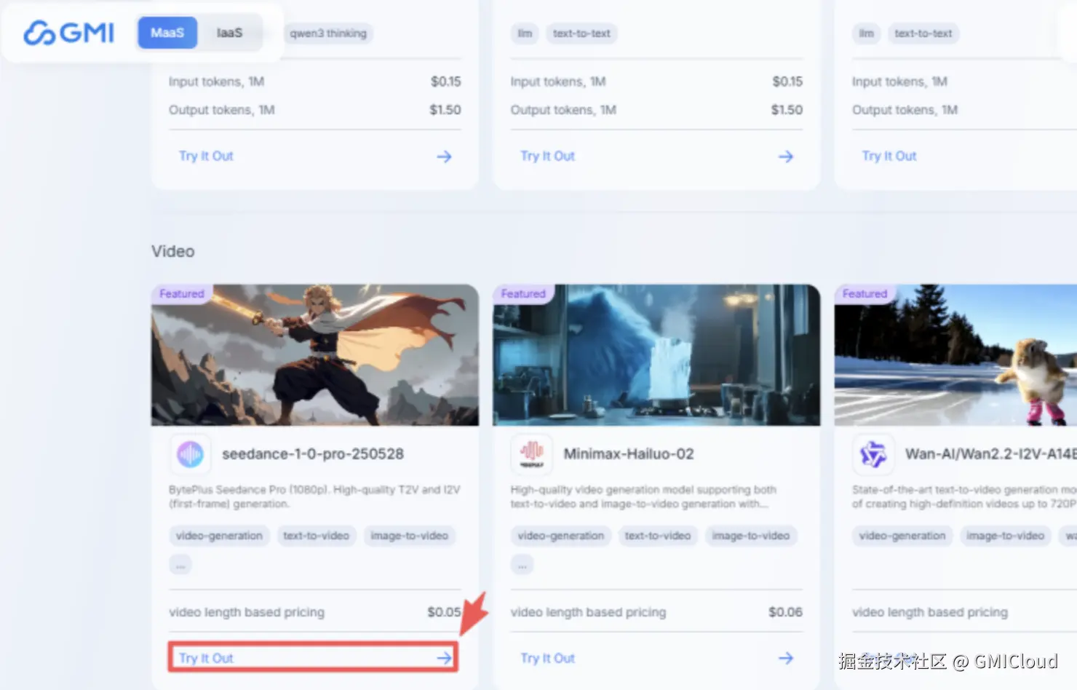Click the seedance-1-0-pro-250528 model icon
Image resolution: width=1077 pixels, height=690 pixels.
pos(191,454)
